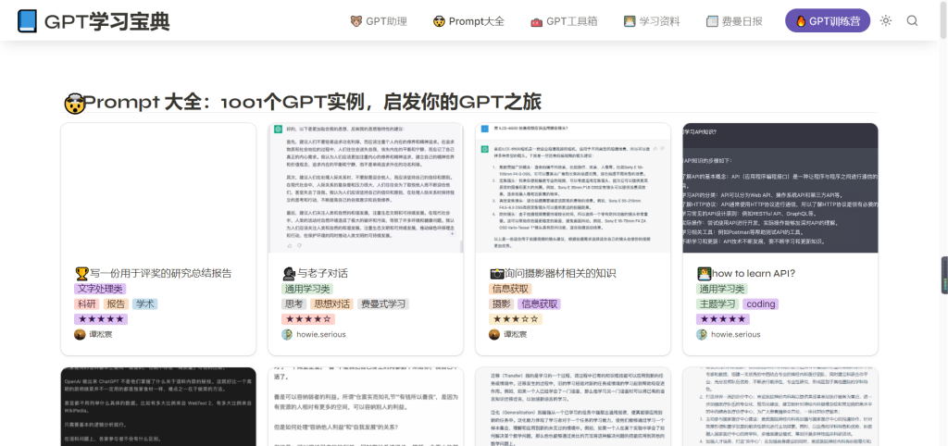Viewport: 948px width, 446px height.
Task: Click 与老子对话 screenshot thumbnail
Action: coord(366,188)
